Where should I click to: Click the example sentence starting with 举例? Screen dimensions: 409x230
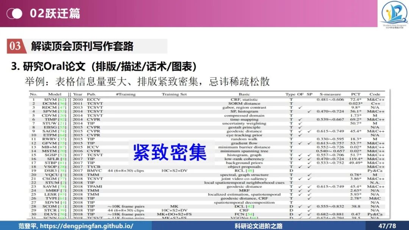[147, 82]
